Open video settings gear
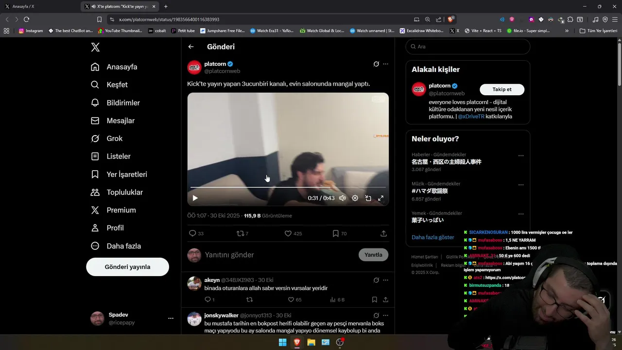The image size is (622, 350). 355,198
